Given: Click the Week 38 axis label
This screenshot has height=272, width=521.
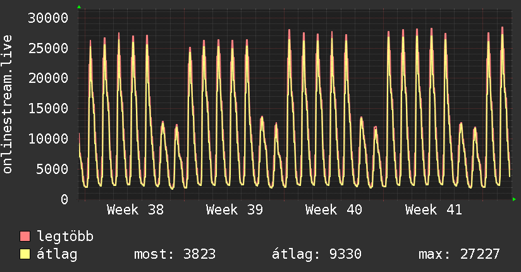Looking at the screenshot, I should pos(135,210).
